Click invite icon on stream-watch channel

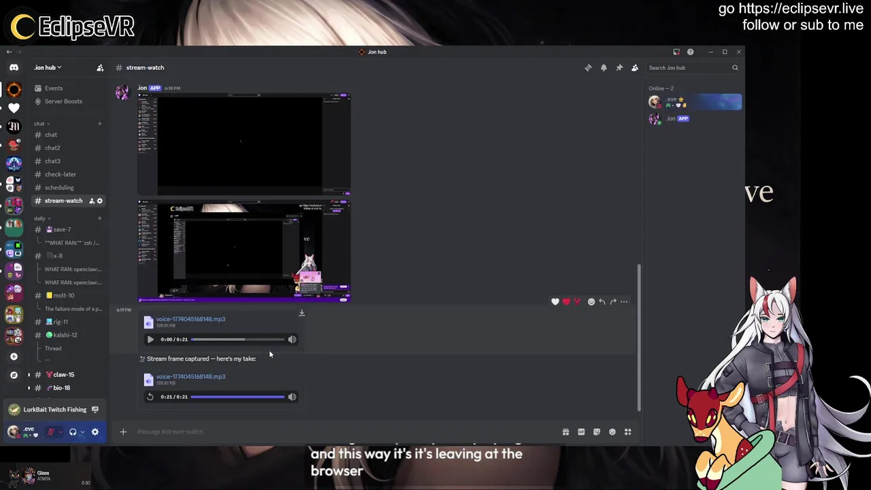pyautogui.click(x=91, y=201)
